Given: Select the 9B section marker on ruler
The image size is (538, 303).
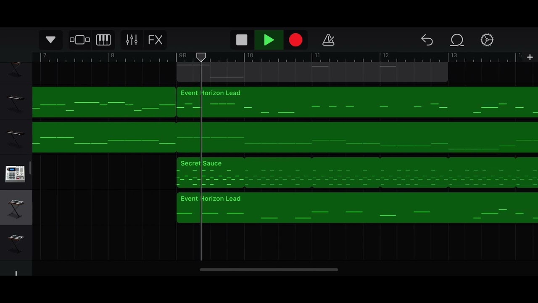Looking at the screenshot, I should (183, 55).
